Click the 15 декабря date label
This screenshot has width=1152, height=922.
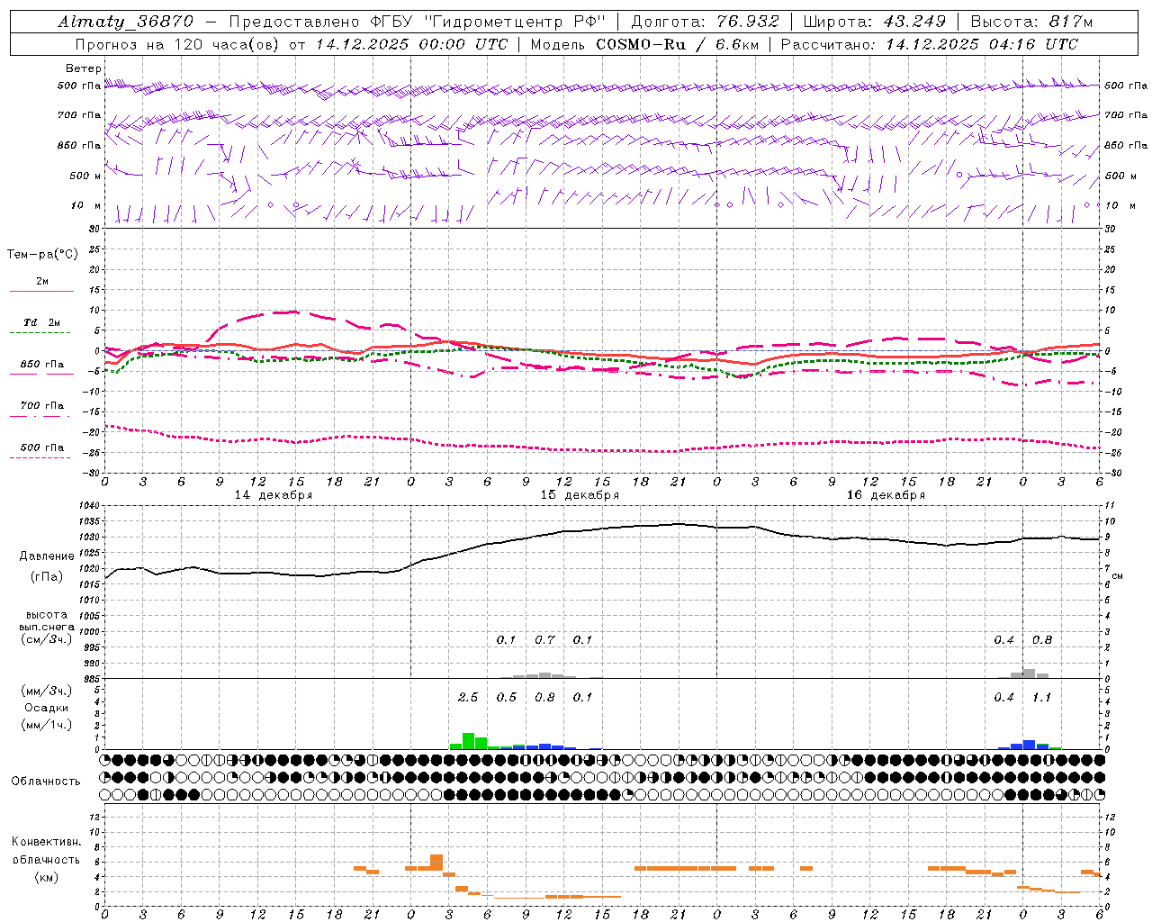(580, 495)
